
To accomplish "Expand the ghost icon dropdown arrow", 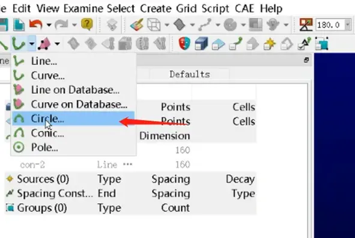I will (286, 25).
